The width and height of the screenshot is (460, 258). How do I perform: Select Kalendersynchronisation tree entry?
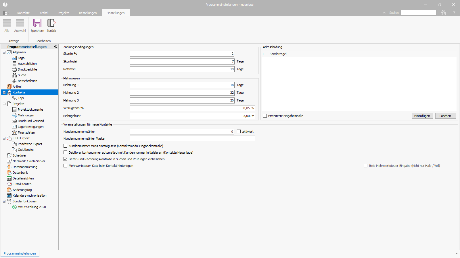tap(29, 196)
